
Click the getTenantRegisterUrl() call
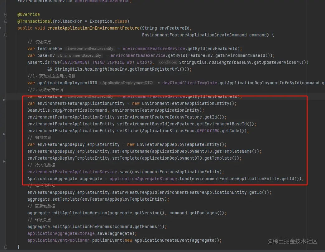158,69
